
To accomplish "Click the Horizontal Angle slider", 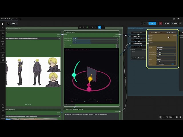I will pyautogui.click(x=96, y=38).
